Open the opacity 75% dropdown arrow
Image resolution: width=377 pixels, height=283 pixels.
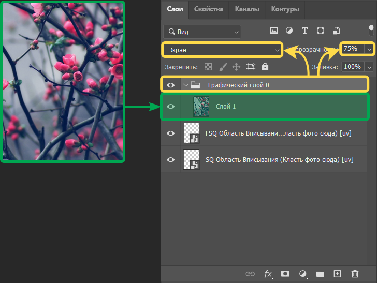369,49
